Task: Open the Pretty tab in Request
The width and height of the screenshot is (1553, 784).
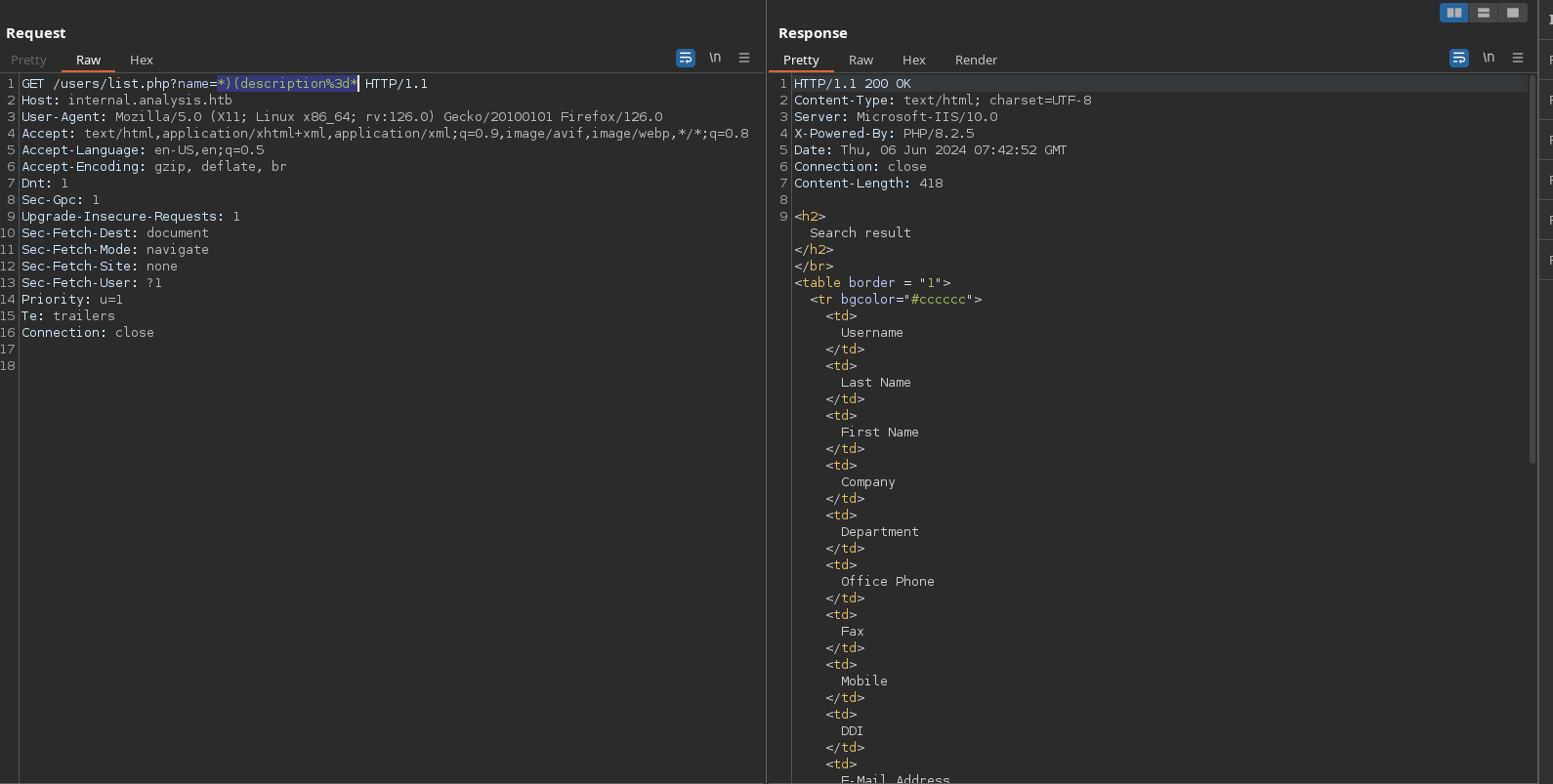Action: point(28,61)
